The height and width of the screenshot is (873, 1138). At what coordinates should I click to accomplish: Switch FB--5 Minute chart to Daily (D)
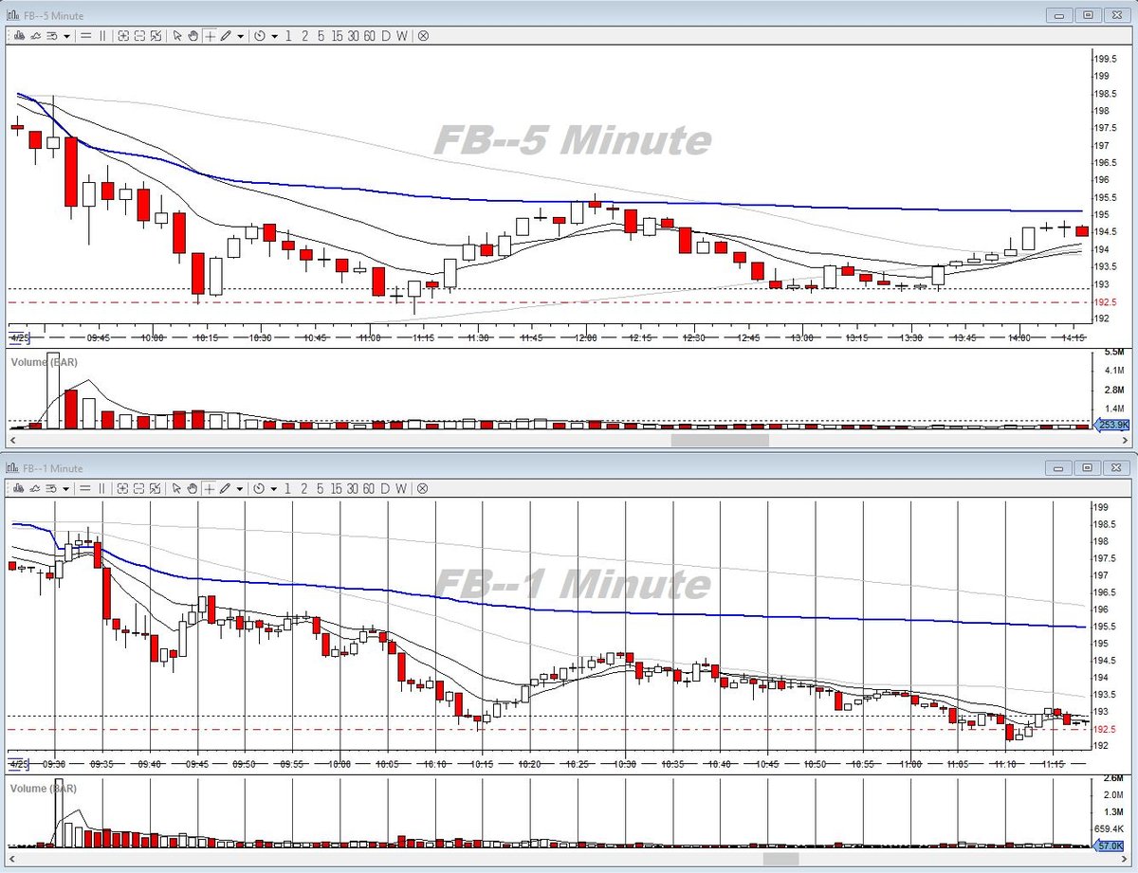click(x=386, y=36)
